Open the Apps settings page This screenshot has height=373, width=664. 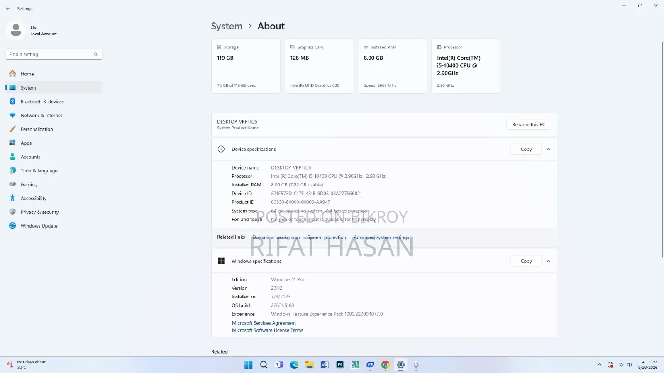(x=54, y=143)
